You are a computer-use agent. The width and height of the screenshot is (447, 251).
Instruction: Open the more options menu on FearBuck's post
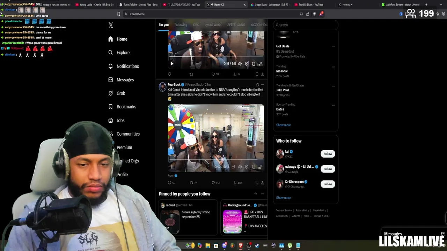pyautogui.click(x=263, y=85)
